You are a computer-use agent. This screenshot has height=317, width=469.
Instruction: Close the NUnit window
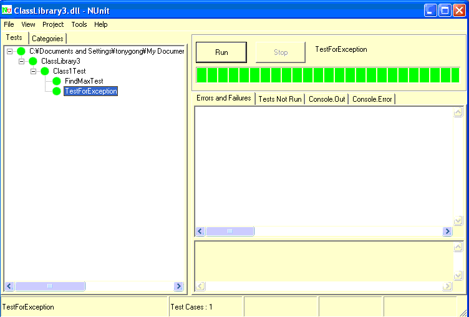[x=459, y=11]
